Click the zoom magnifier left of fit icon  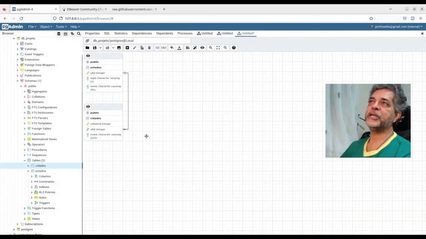tap(210, 48)
